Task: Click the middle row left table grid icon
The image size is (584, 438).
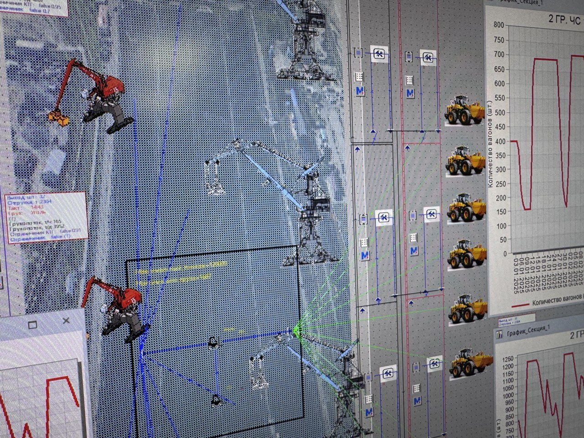Action: coord(364,242)
